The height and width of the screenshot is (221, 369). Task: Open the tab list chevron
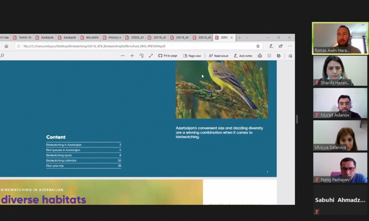point(247,38)
